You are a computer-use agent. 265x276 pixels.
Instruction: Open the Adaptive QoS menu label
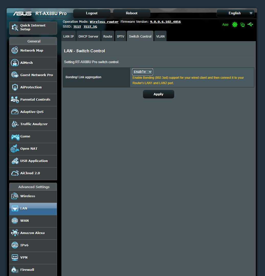tap(32, 112)
